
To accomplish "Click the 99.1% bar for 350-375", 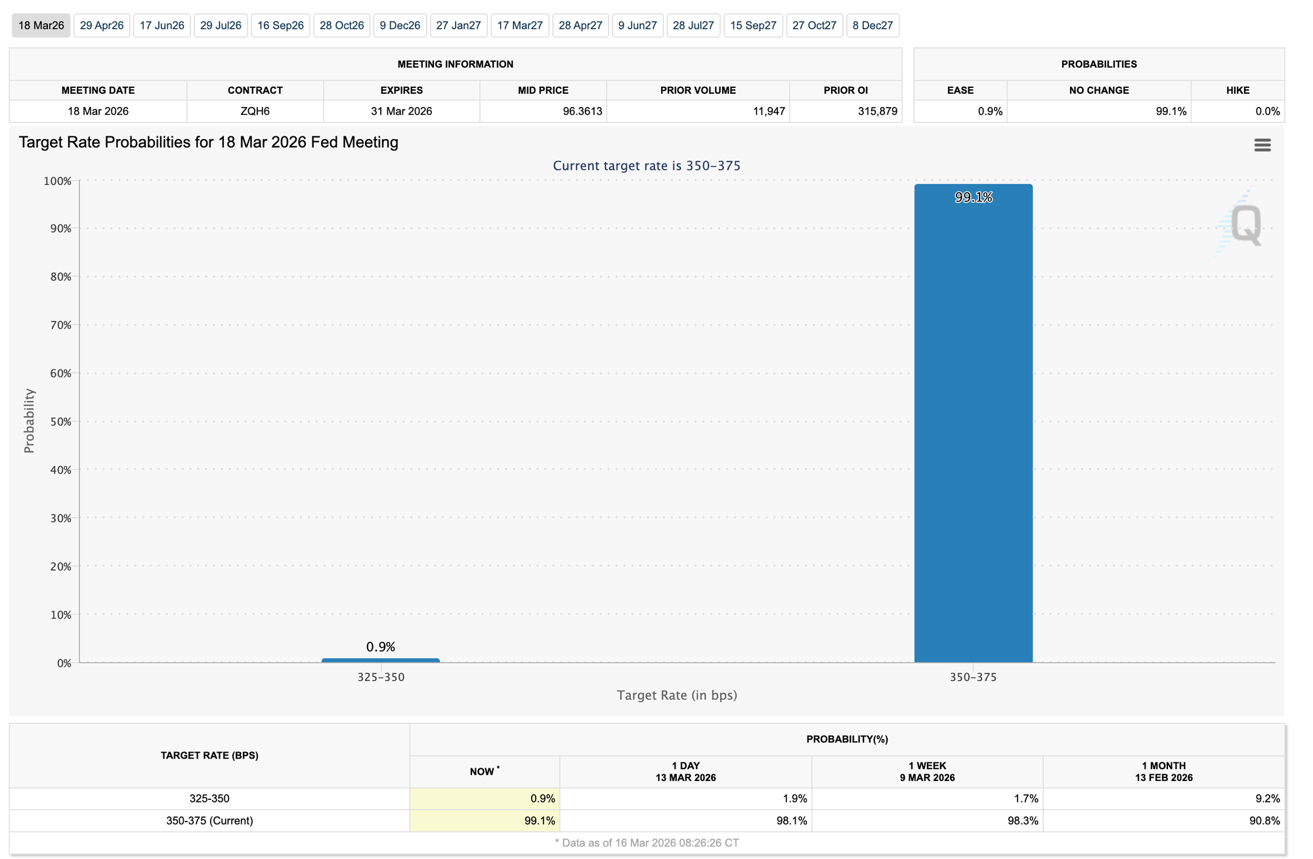I will coord(973,427).
